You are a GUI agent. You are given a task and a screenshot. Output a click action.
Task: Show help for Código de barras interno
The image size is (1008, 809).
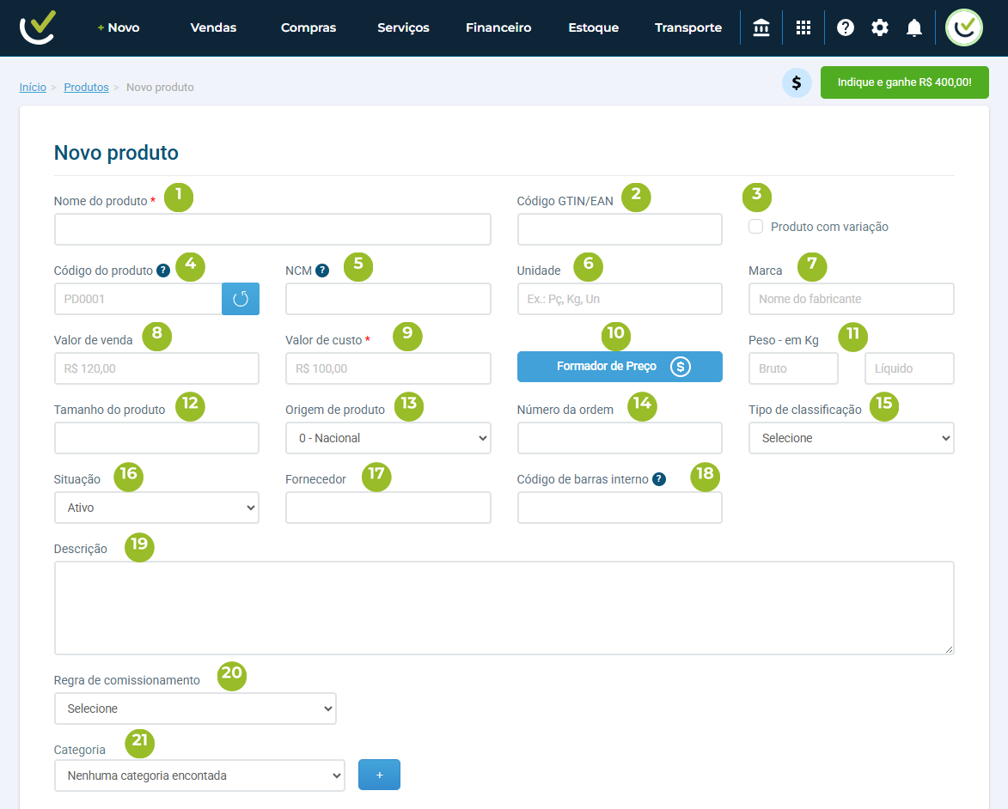pos(659,478)
